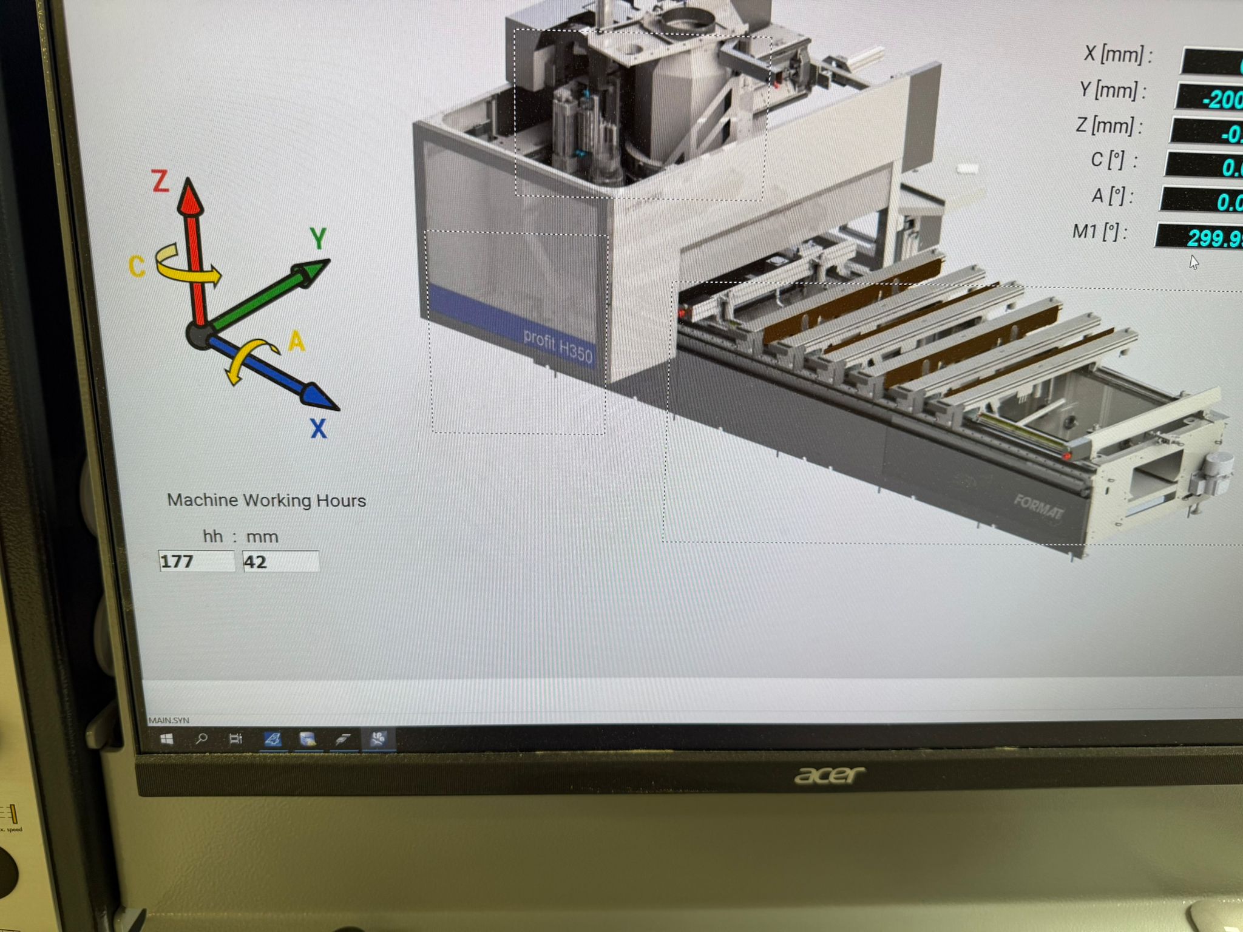Open the gray connector taskbar app
The image size is (1243, 932).
(343, 738)
